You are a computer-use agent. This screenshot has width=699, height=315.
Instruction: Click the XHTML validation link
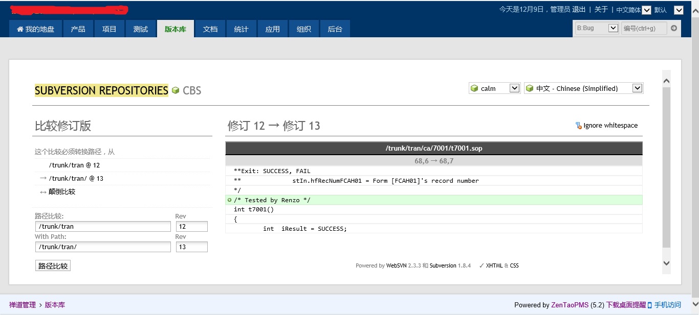494,265
